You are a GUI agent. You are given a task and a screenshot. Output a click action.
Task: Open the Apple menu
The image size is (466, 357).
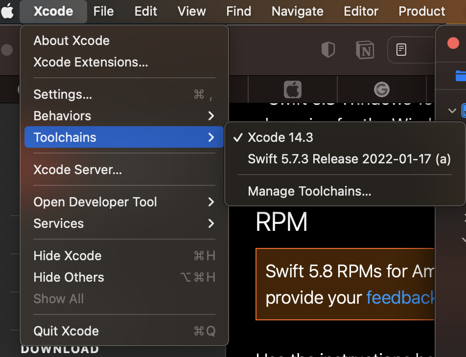8,11
